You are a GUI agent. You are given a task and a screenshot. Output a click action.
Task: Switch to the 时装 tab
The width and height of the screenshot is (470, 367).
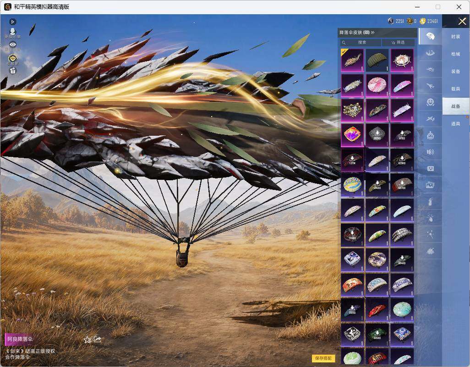456,37
